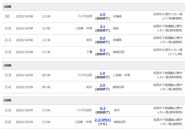Click the match number 【13】 cell
The height and width of the screenshot is (132, 185).
tap(8, 75)
